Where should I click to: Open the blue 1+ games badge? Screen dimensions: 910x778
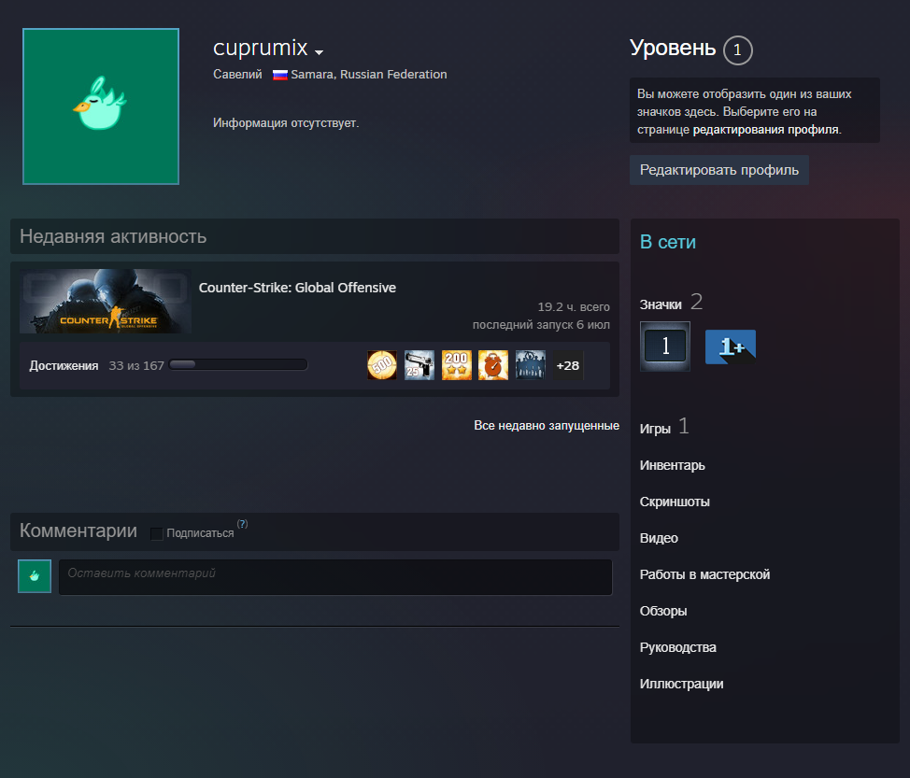click(730, 347)
